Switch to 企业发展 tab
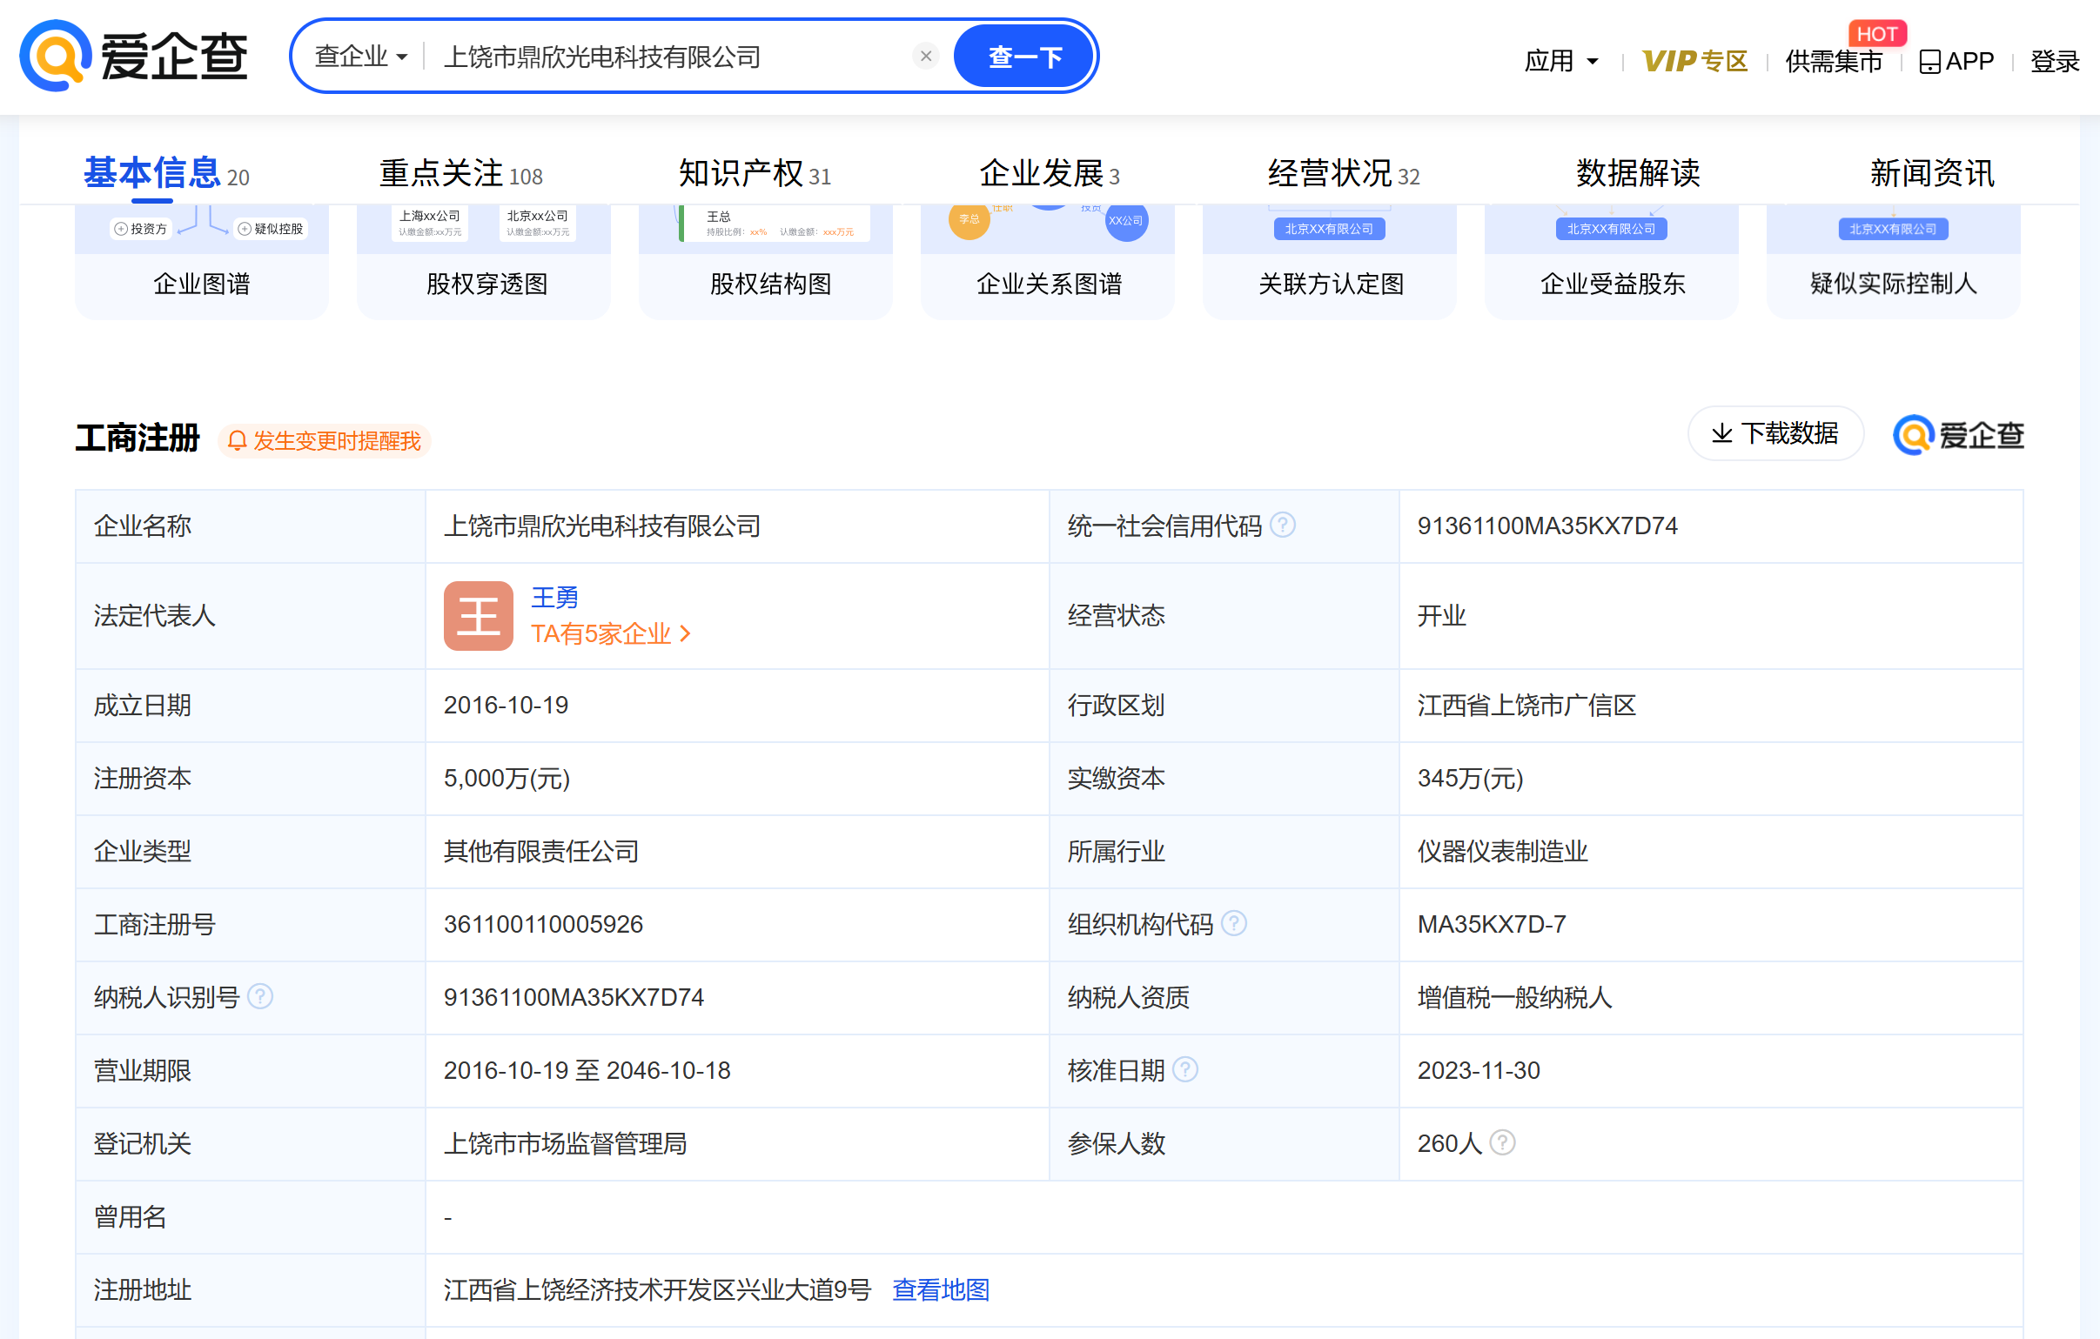 point(1050,172)
